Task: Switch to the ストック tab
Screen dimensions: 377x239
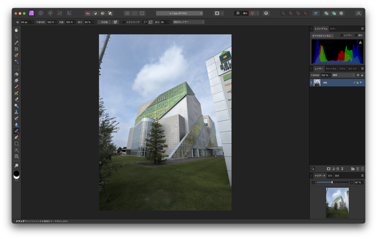Action: 352,68
